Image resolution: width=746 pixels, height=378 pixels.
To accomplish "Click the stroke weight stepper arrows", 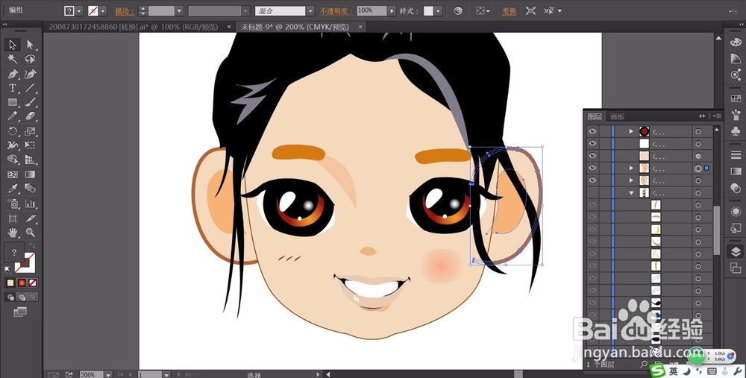I will tap(142, 10).
